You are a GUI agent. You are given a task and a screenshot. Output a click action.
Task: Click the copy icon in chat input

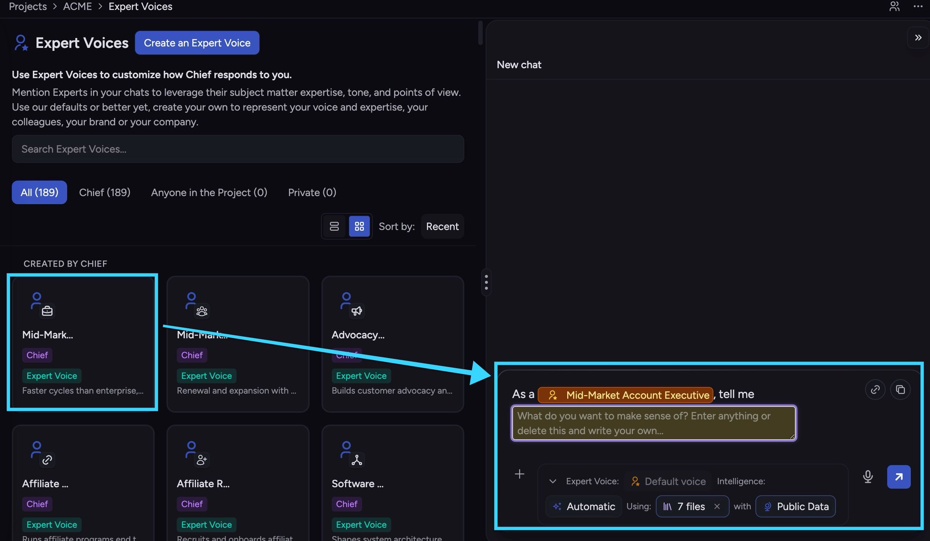pyautogui.click(x=900, y=390)
